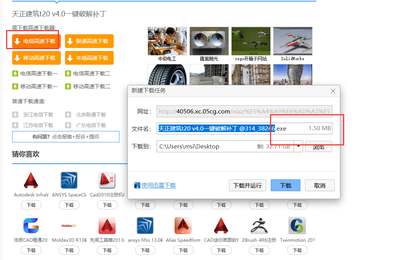Click 下载 under ZBrush 4R6注册
Viewport: 405px width, 260px height.
click(x=259, y=250)
